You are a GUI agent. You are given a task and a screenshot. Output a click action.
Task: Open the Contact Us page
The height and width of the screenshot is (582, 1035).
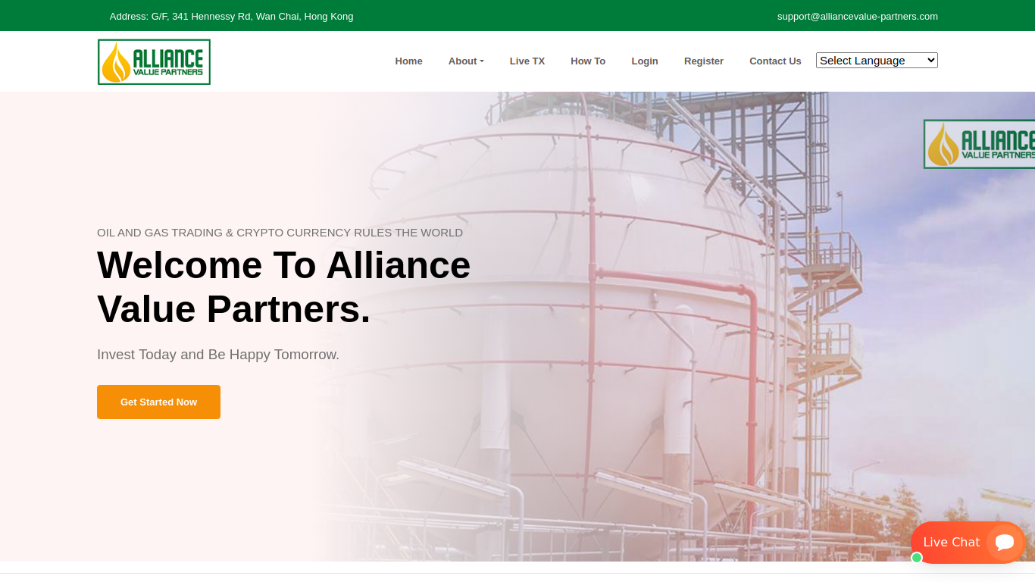[x=775, y=61]
